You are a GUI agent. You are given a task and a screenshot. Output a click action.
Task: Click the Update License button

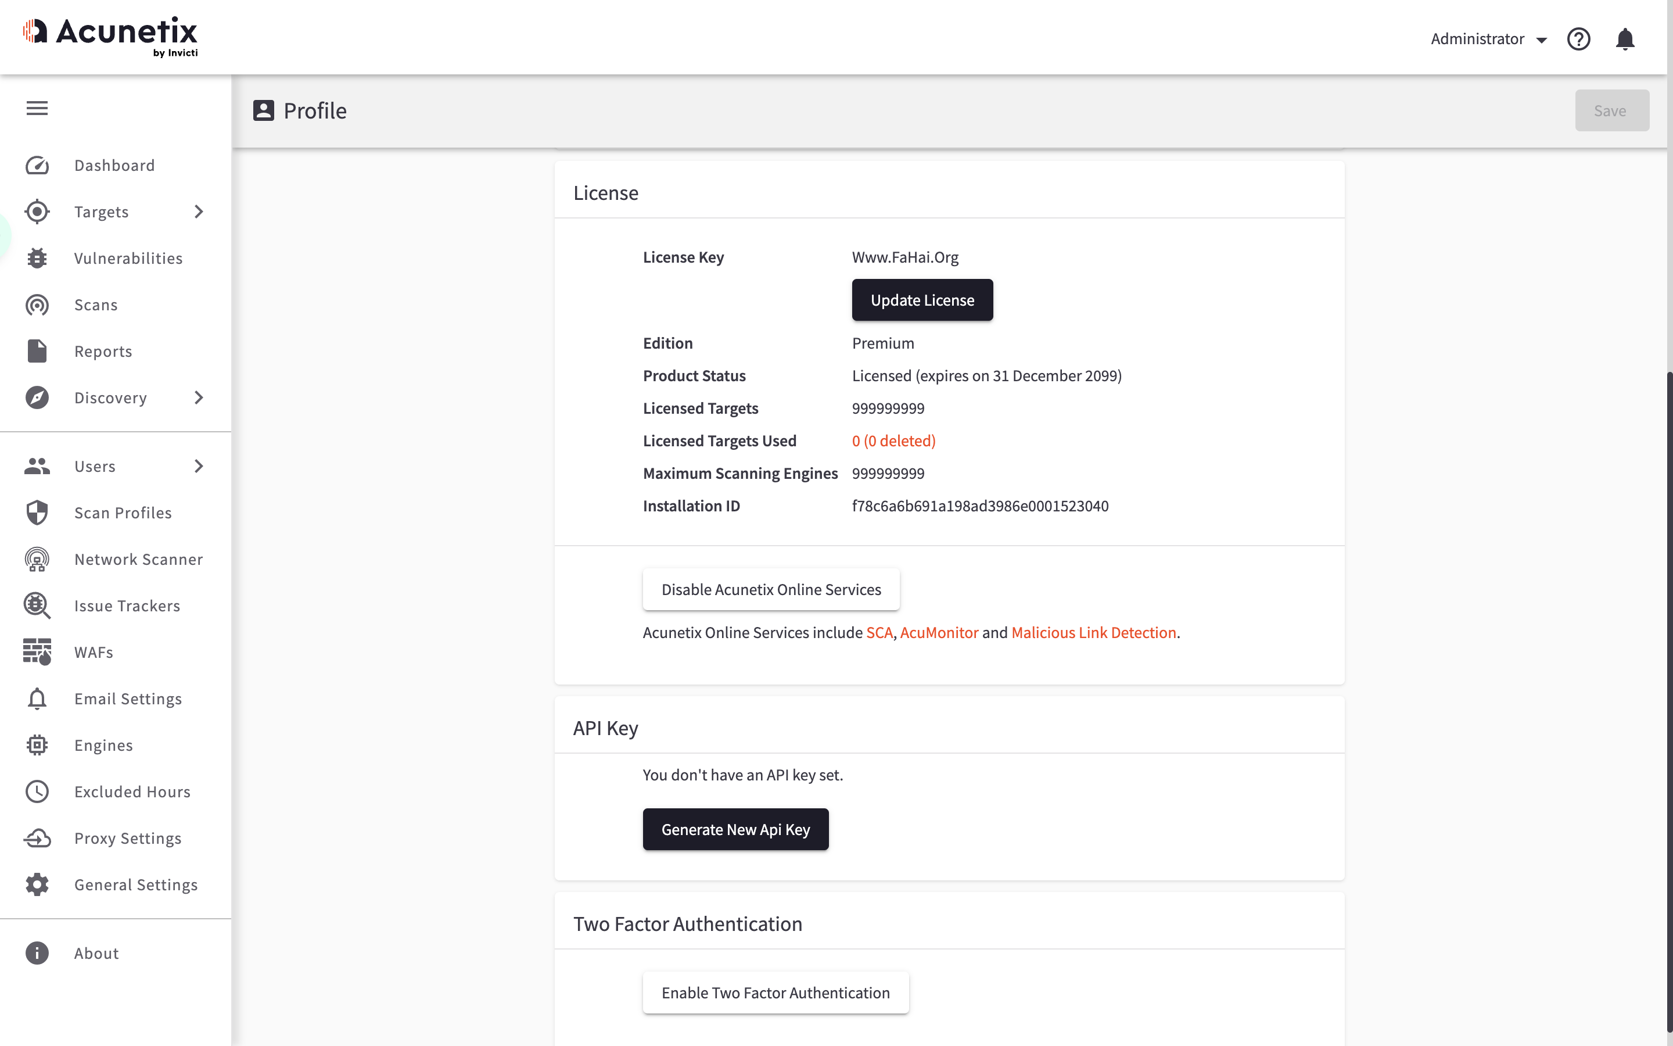click(922, 299)
